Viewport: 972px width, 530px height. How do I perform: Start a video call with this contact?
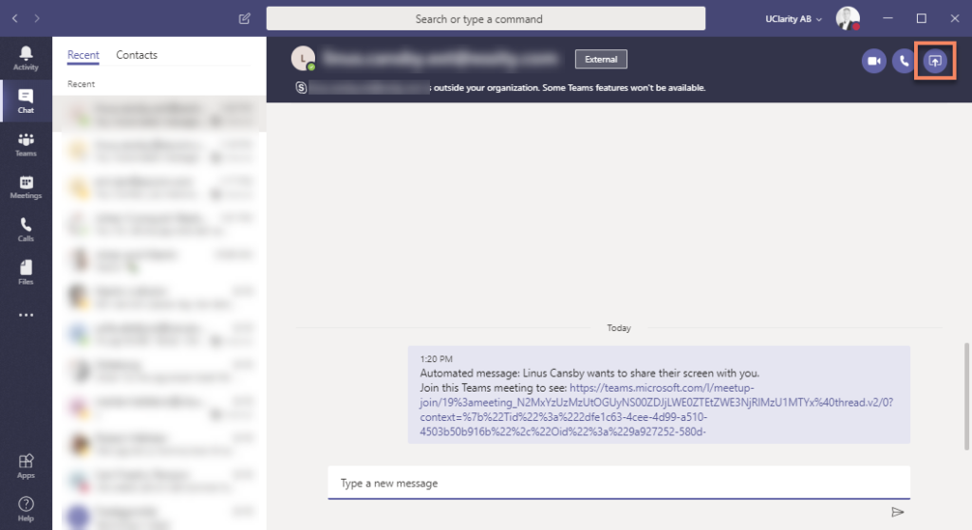(873, 61)
